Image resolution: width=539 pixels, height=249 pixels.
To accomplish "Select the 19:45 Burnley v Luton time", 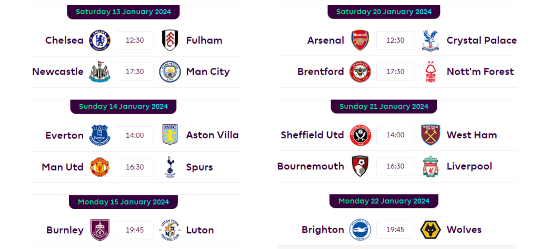I will tap(135, 230).
